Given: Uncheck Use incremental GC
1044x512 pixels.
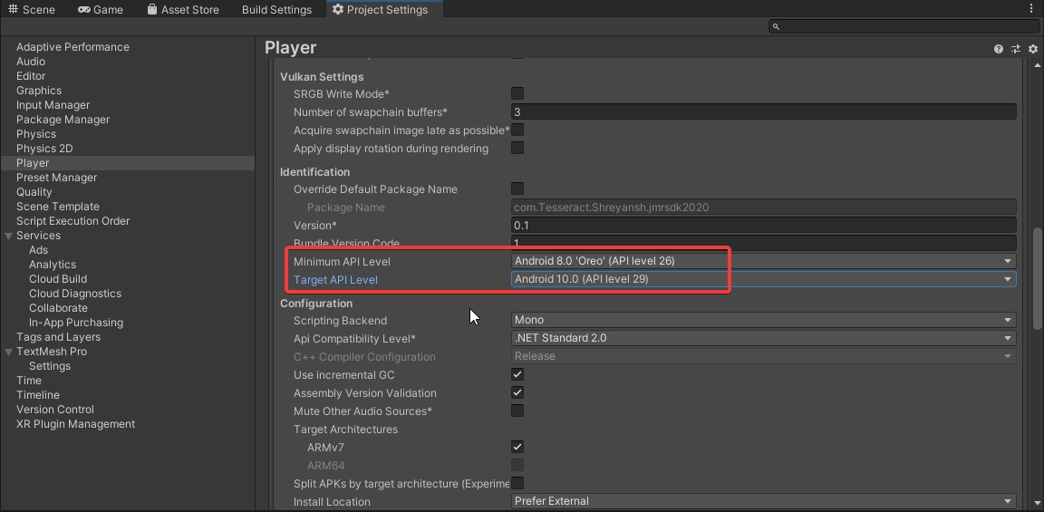Looking at the screenshot, I should click(x=517, y=374).
